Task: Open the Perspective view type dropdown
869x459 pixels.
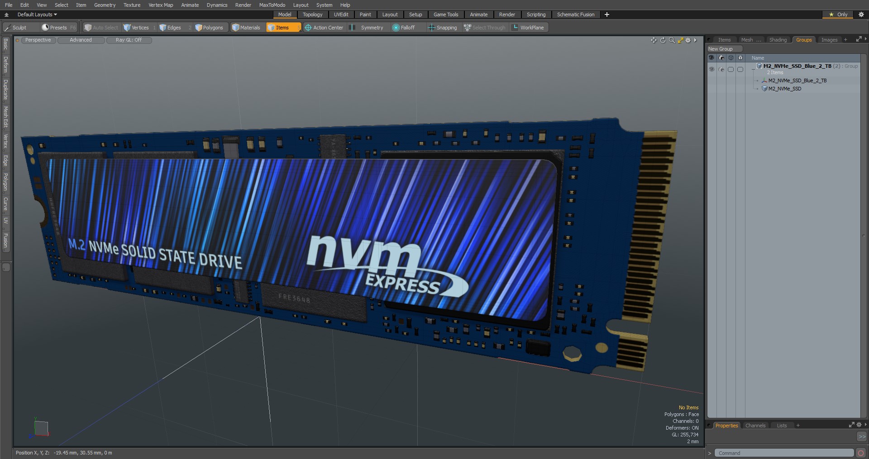Action: [38, 40]
